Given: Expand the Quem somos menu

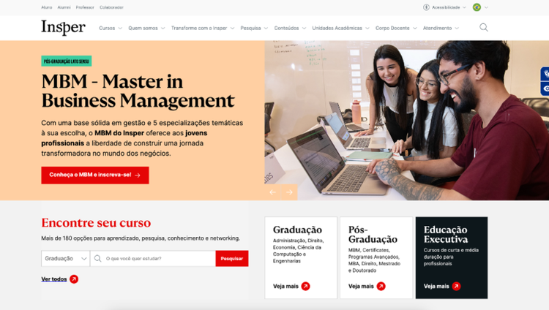Looking at the screenshot, I should coord(146,28).
